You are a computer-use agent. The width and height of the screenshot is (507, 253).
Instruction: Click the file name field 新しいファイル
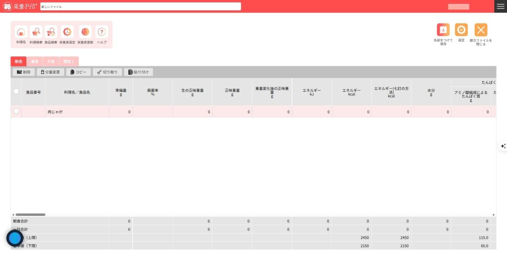[x=141, y=6]
